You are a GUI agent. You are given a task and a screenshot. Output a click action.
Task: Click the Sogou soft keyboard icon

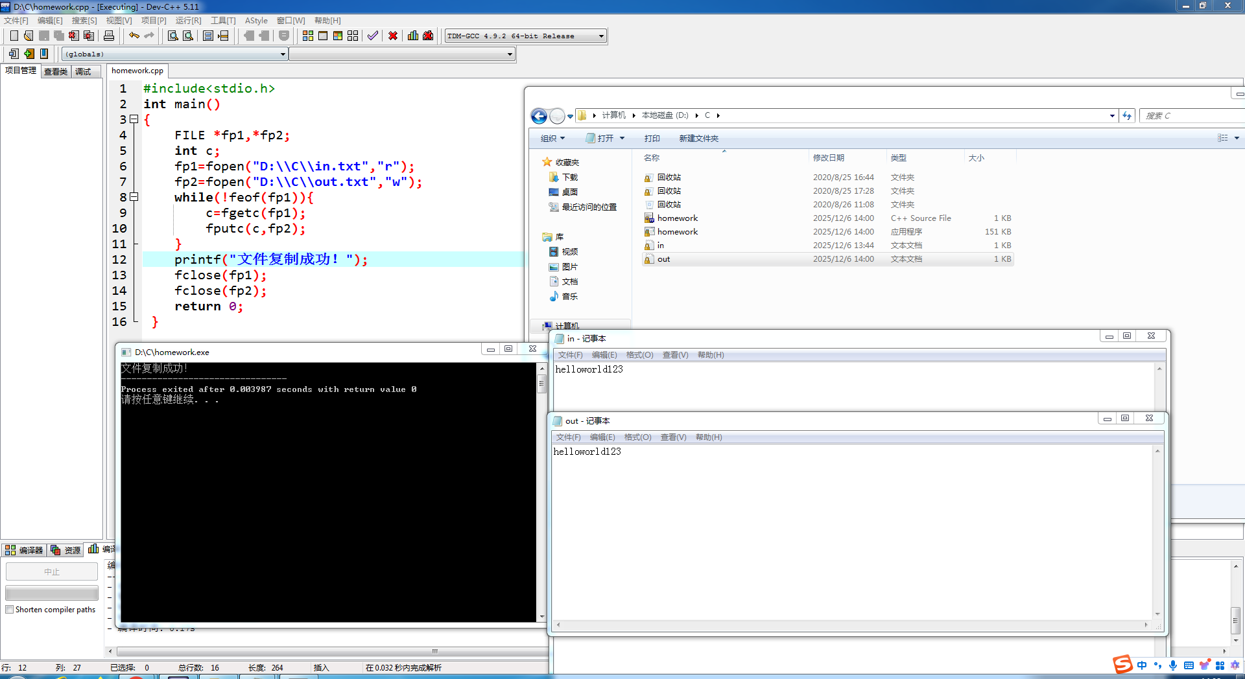tap(1189, 665)
